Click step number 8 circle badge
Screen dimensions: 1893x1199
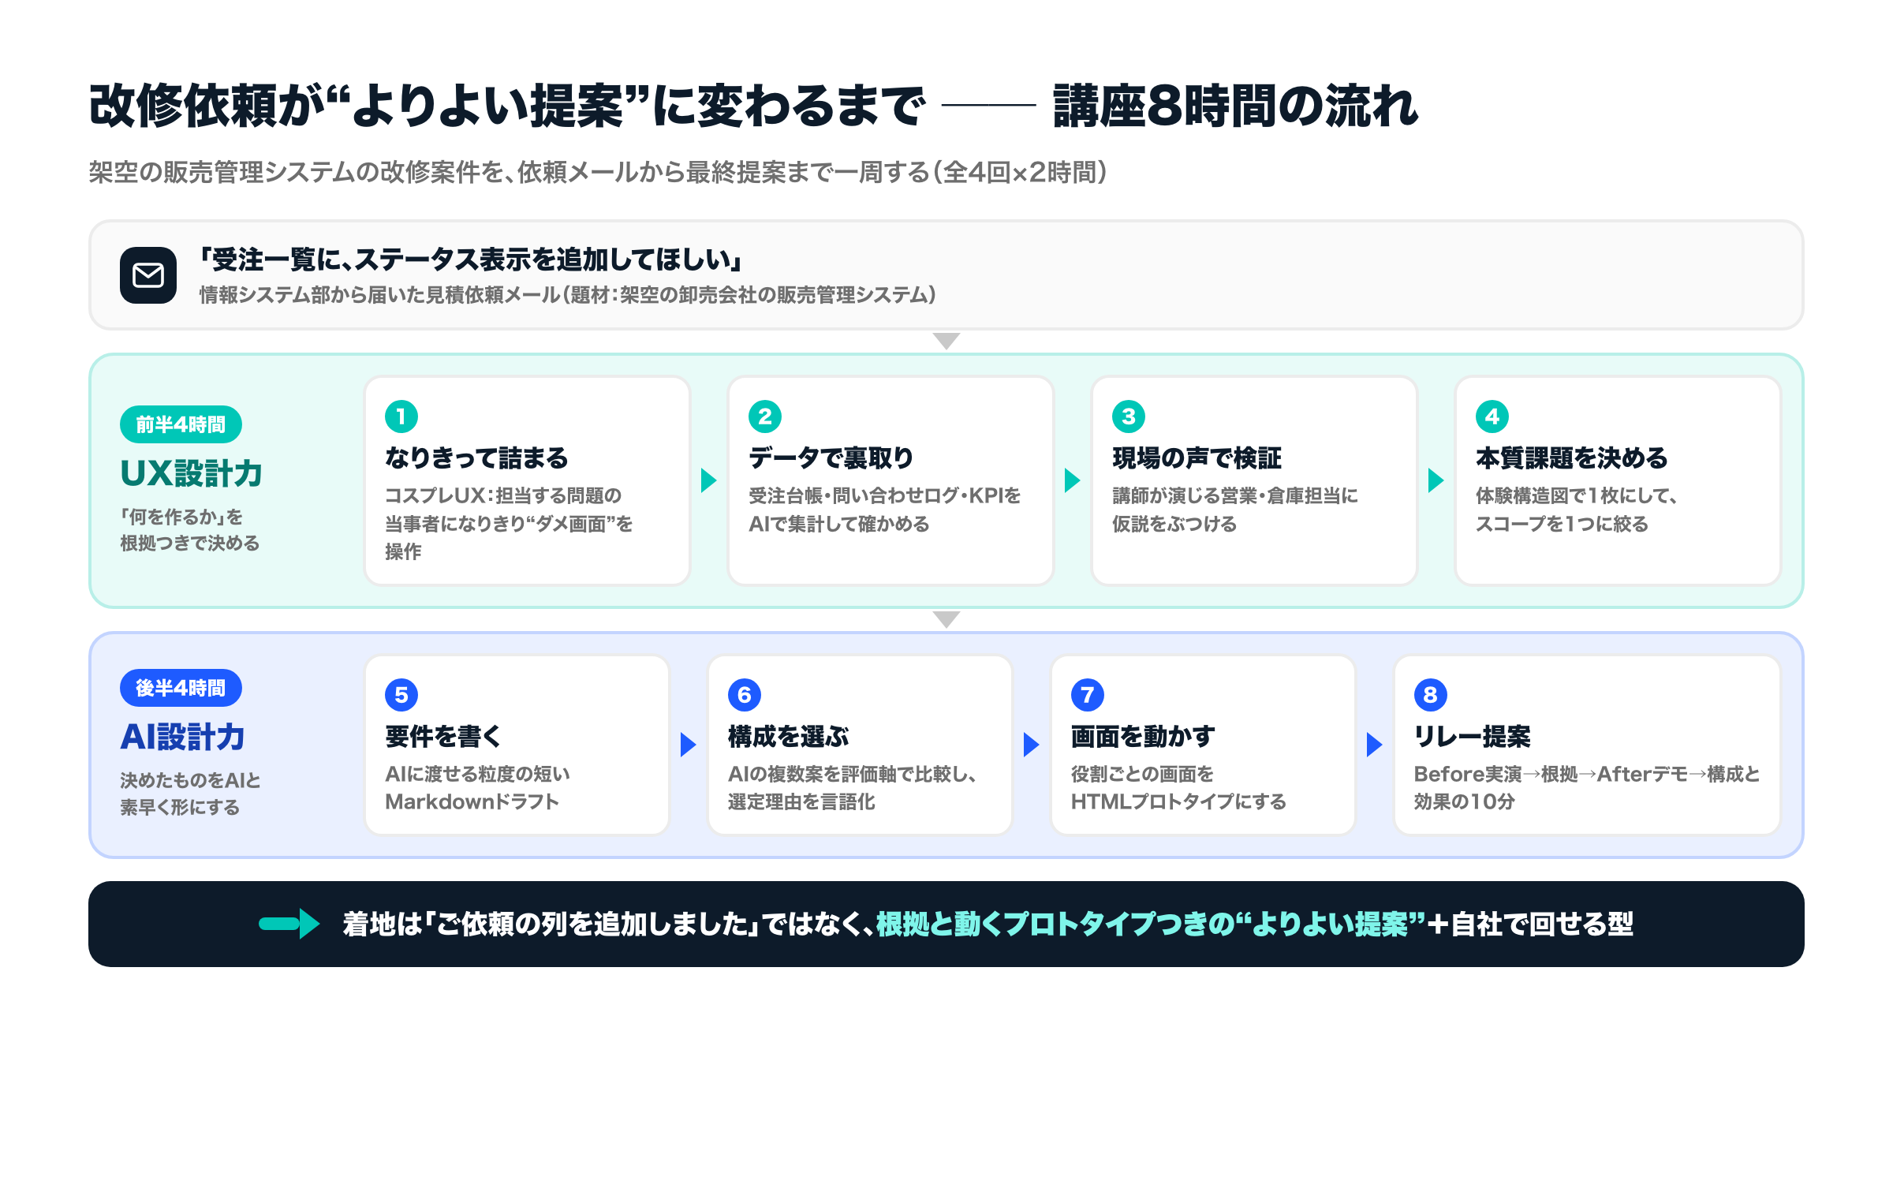pos(1431,695)
